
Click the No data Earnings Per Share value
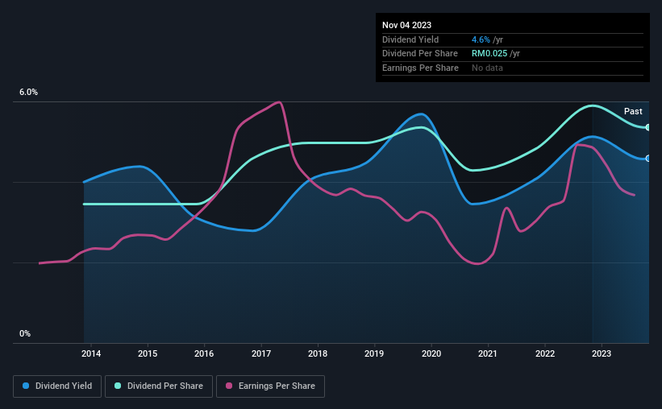[487, 68]
